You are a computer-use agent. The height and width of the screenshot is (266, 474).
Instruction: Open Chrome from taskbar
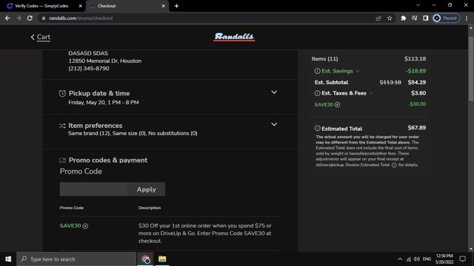[x=145, y=259]
